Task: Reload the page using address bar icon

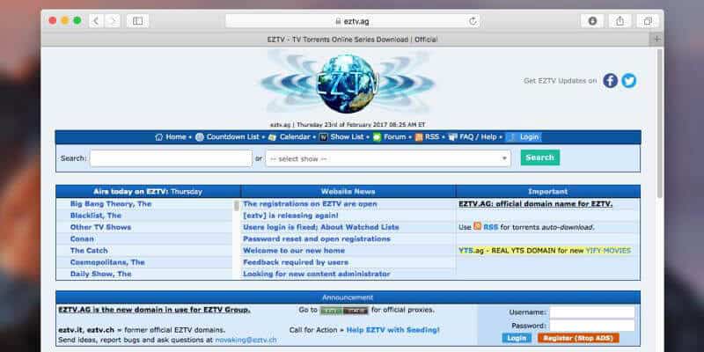Action: point(473,21)
